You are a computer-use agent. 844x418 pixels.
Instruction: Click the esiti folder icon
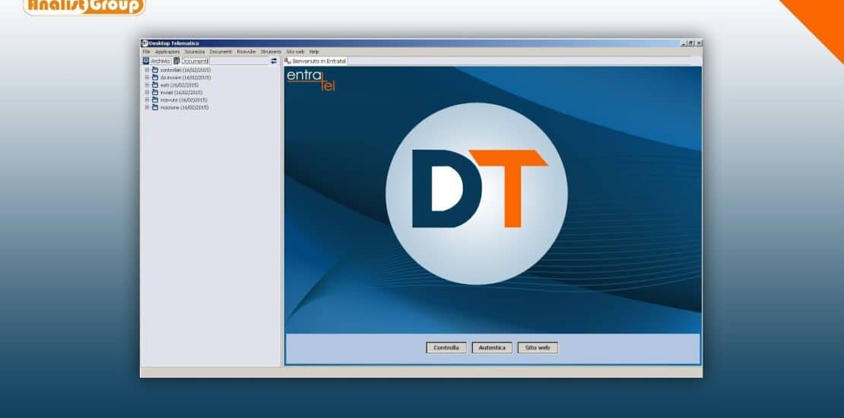click(x=155, y=85)
